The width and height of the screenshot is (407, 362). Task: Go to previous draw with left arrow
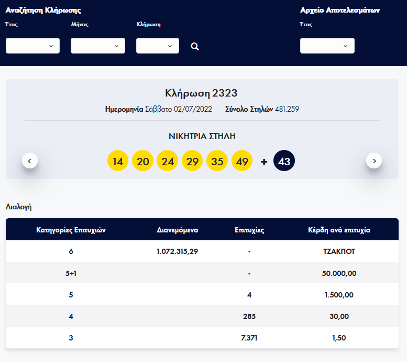point(30,161)
